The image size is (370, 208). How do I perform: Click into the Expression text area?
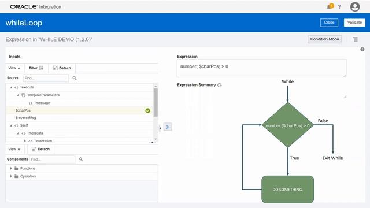coord(261,68)
